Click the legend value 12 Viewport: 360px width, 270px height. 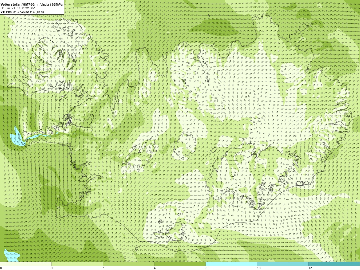tap(310, 268)
